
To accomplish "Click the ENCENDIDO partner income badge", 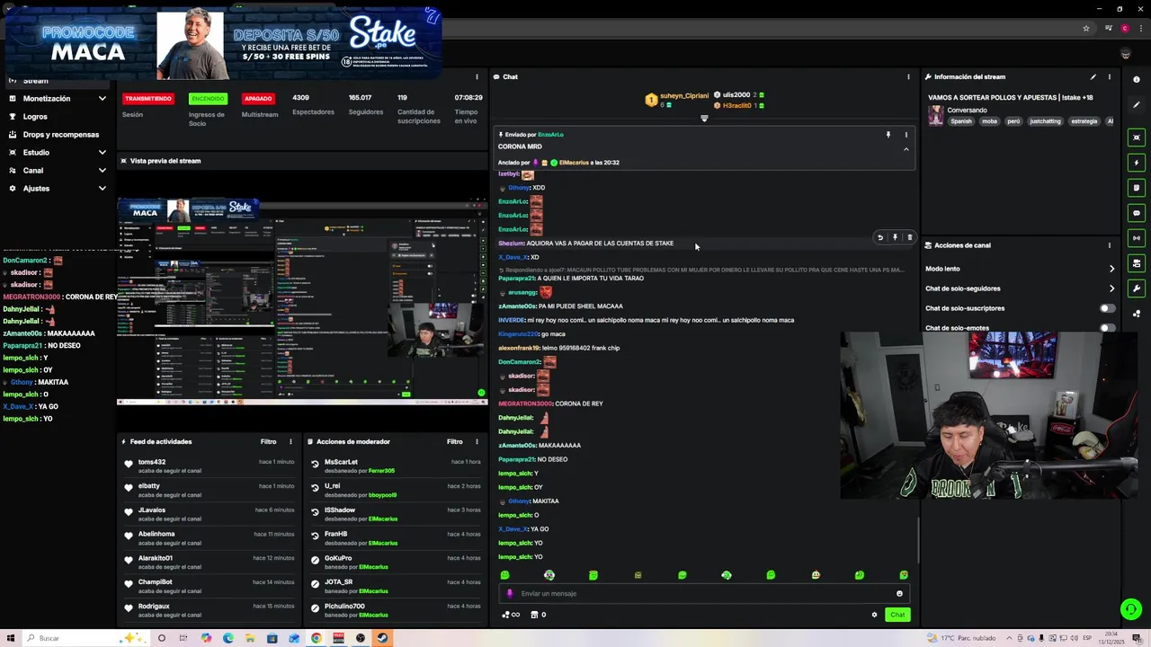I will point(208,99).
